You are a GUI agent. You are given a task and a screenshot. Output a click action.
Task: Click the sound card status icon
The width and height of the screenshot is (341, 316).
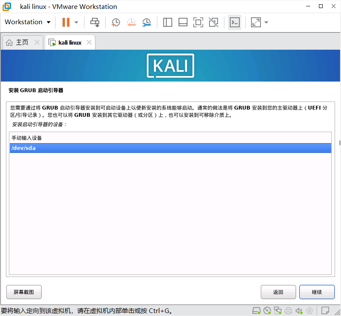(299, 310)
